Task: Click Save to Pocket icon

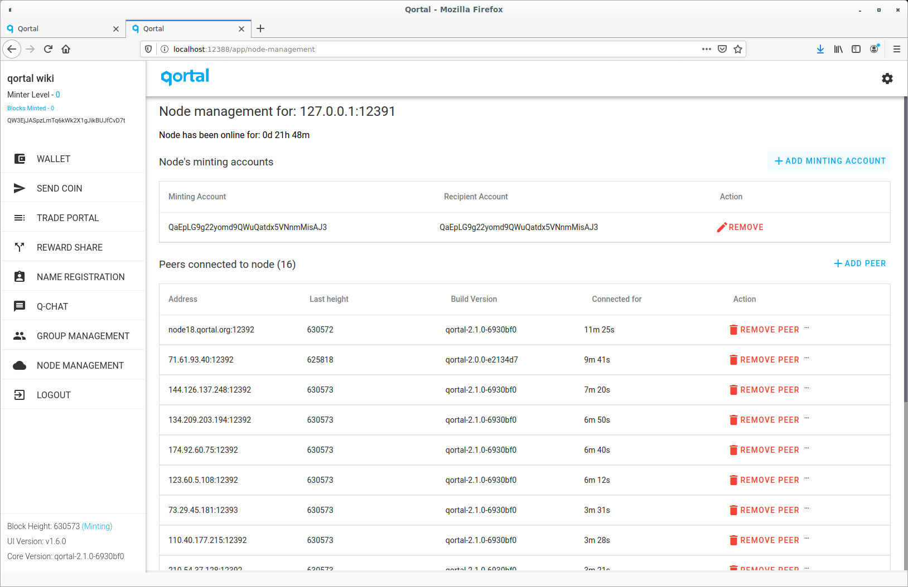Action: coord(722,49)
